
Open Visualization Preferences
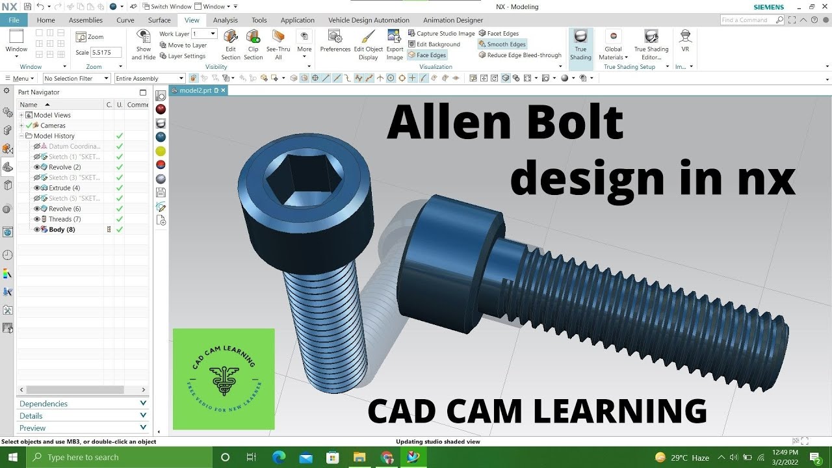pyautogui.click(x=335, y=40)
